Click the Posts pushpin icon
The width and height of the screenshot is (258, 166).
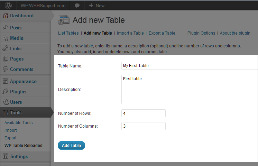tap(6, 28)
